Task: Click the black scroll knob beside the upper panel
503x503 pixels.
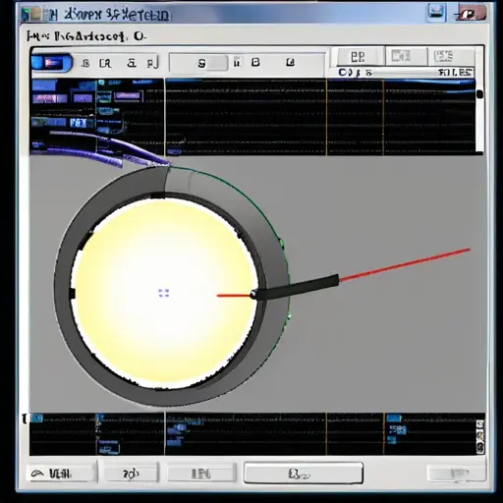Action: click(479, 94)
